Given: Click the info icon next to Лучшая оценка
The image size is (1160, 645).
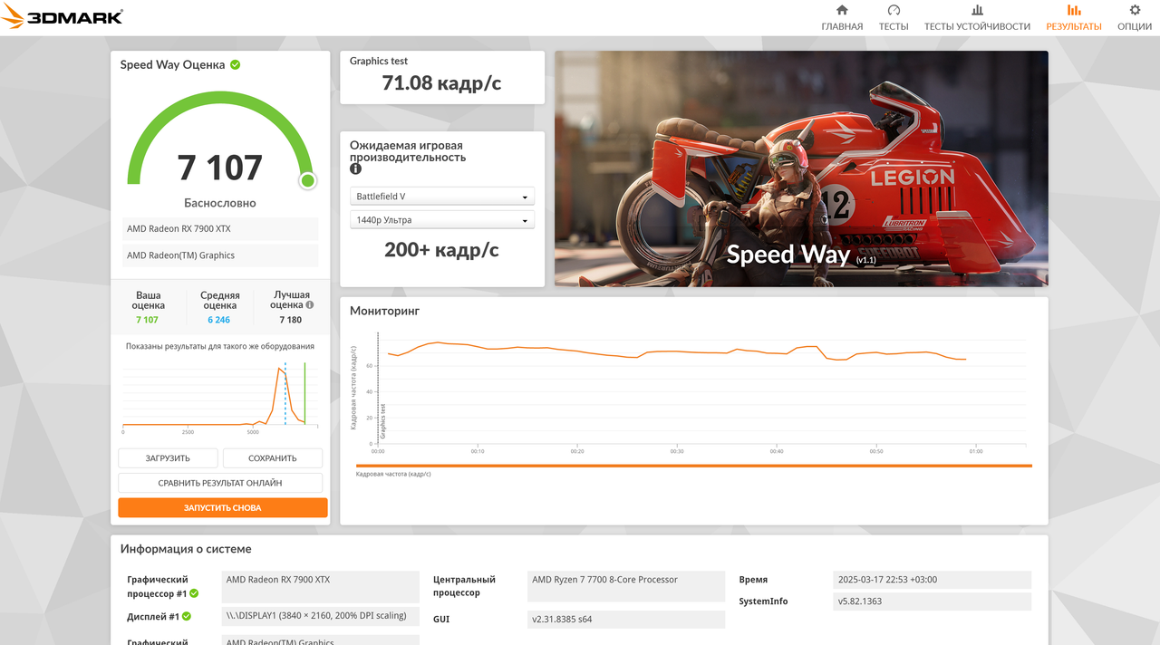Looking at the screenshot, I should (309, 306).
